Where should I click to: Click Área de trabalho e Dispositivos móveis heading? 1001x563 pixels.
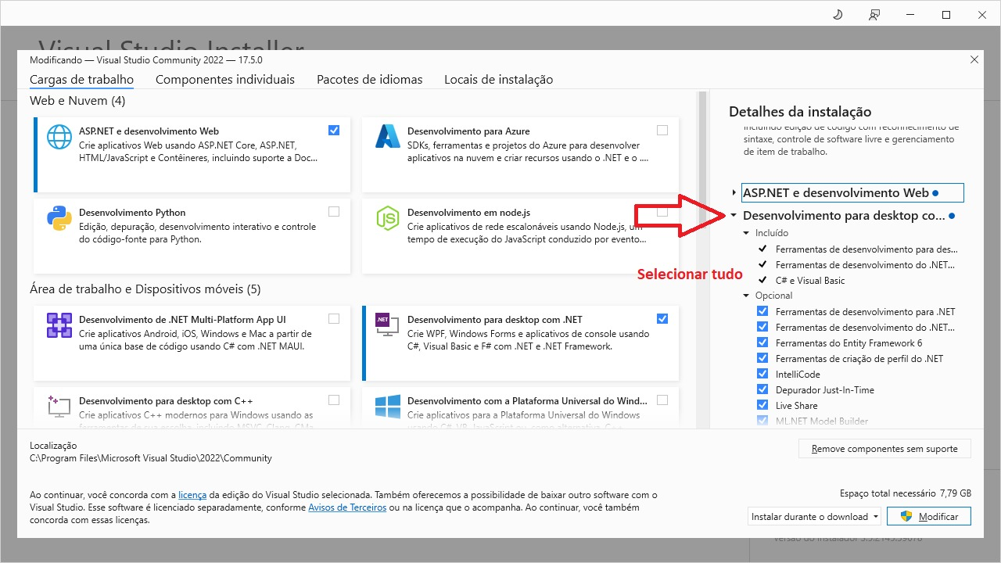click(145, 289)
